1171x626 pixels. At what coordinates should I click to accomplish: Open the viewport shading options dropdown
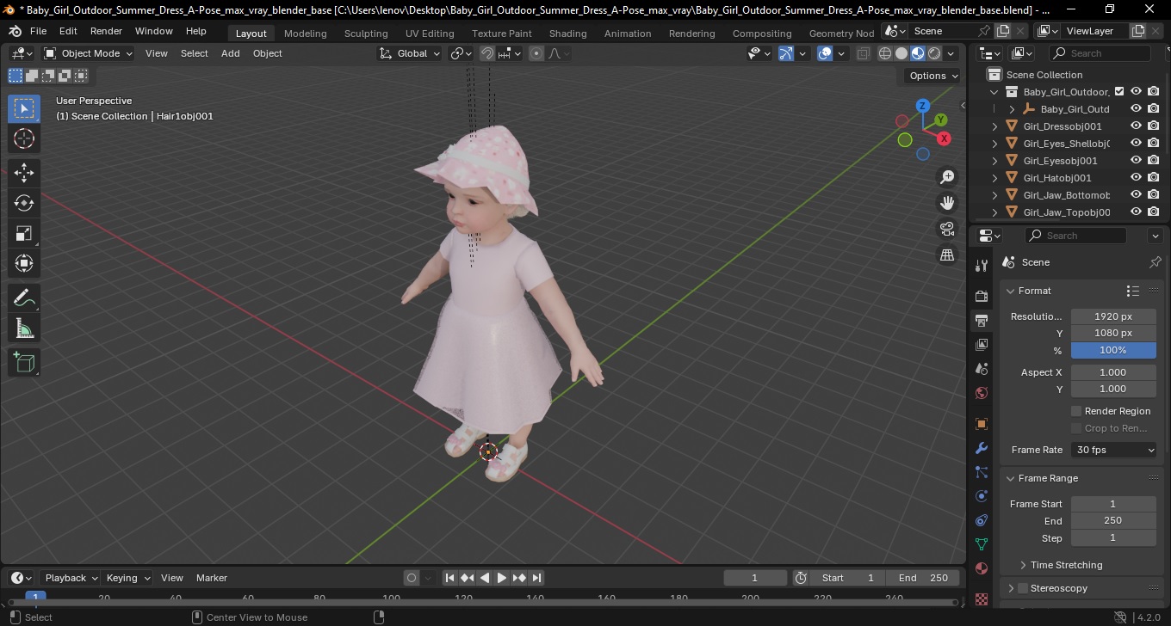point(951,53)
